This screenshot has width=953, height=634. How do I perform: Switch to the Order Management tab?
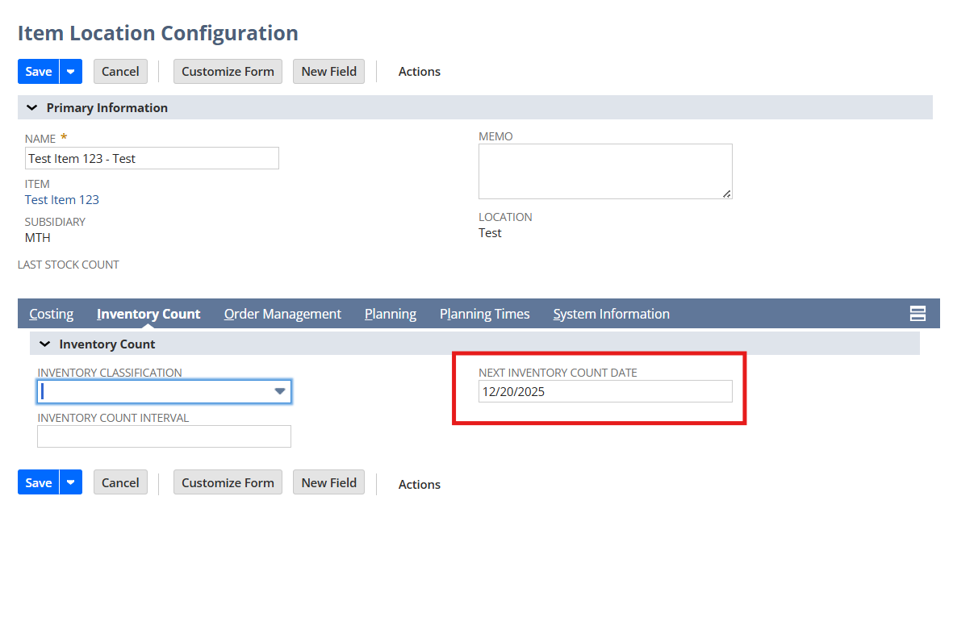[x=282, y=314]
